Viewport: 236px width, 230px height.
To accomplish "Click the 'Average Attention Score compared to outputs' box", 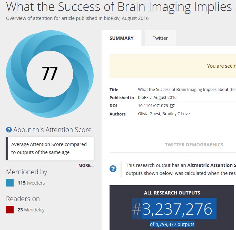I will [50, 148].
